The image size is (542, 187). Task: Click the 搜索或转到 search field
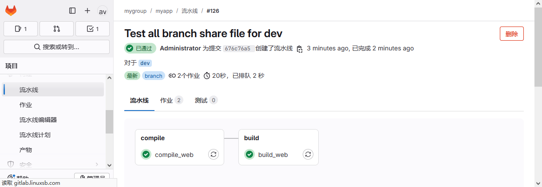click(56, 47)
